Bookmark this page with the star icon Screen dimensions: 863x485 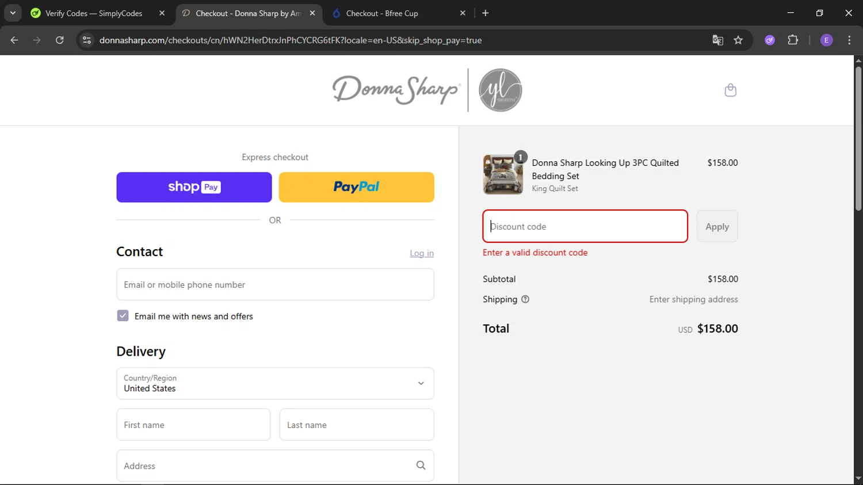tap(738, 40)
